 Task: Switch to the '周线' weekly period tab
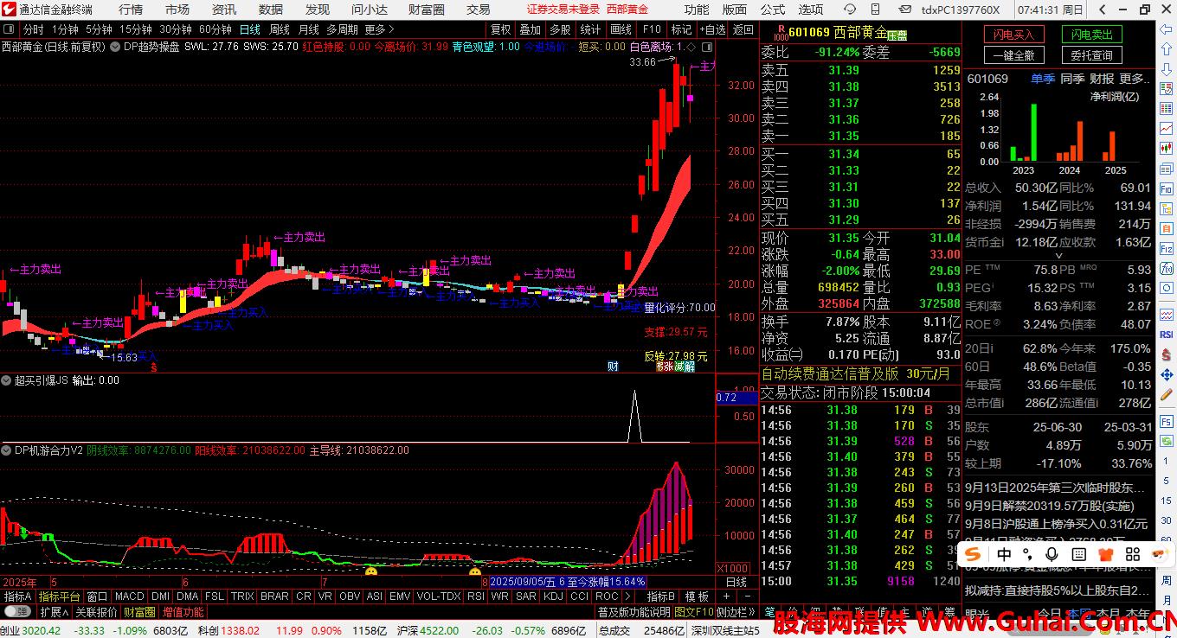(279, 29)
